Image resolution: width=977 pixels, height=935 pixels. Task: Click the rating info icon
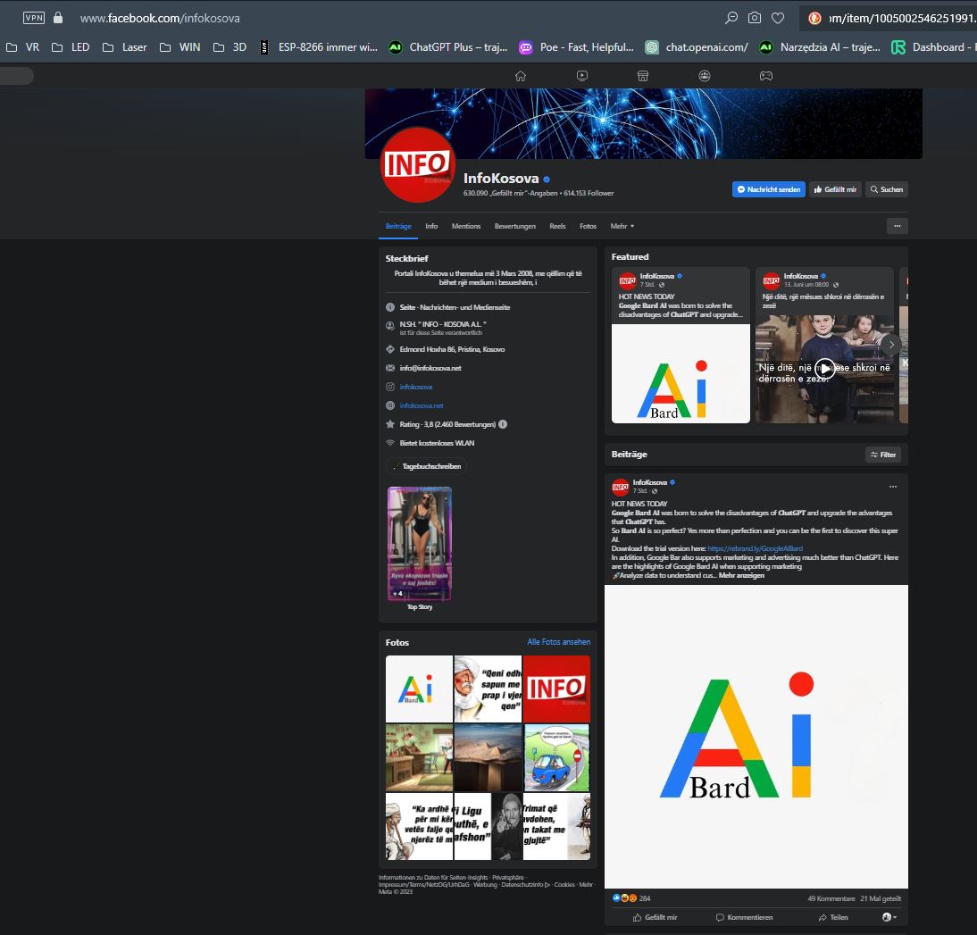point(503,424)
